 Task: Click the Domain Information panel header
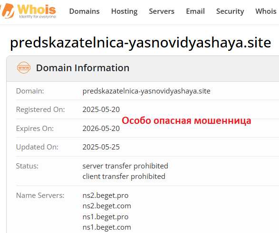143,68
